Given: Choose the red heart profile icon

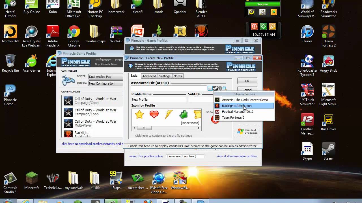Looking at the screenshot, I should click(x=154, y=114).
